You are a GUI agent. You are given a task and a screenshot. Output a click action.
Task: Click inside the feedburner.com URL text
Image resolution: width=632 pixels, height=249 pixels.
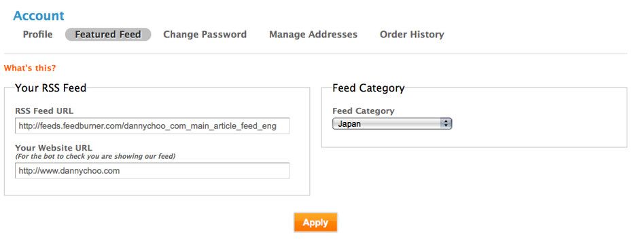(147, 126)
